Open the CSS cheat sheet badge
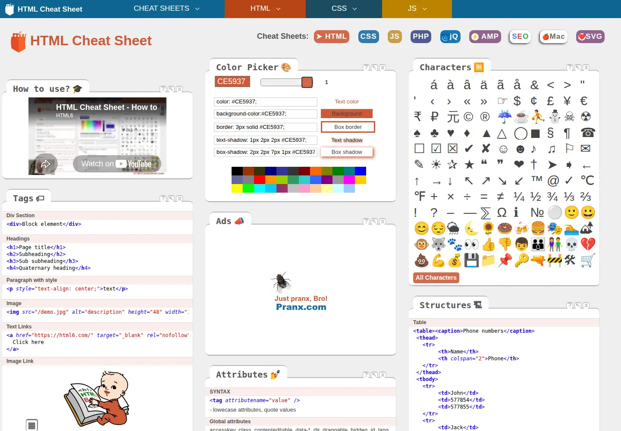Screen dimensions: 621x431 pyautogui.click(x=368, y=37)
